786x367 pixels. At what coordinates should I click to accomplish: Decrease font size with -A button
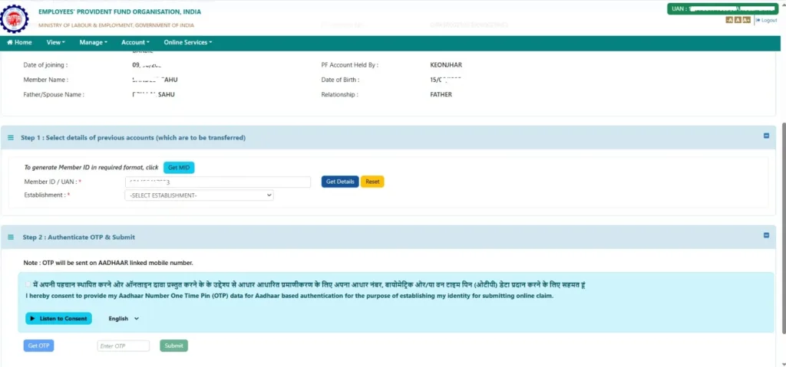(729, 20)
